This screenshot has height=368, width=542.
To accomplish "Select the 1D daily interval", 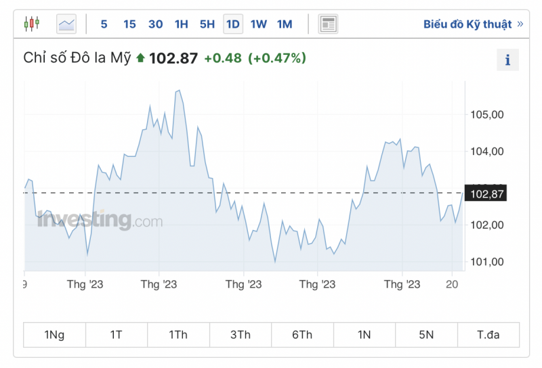I will tap(232, 24).
